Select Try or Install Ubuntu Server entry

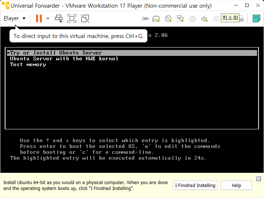coord(132,53)
